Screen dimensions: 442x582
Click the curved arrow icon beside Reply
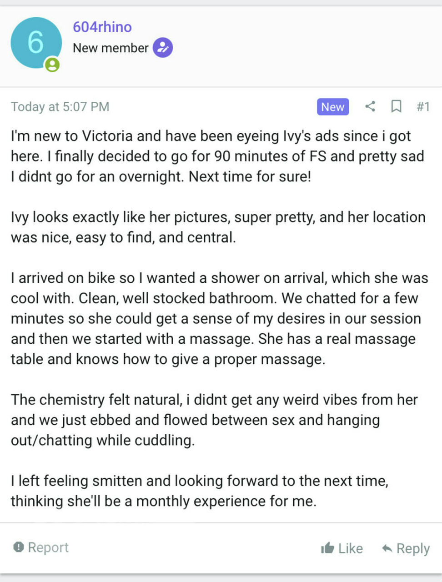coord(387,548)
